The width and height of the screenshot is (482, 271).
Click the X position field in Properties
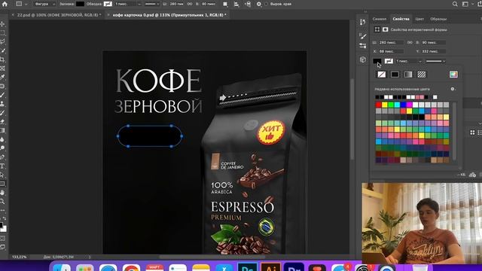point(390,51)
